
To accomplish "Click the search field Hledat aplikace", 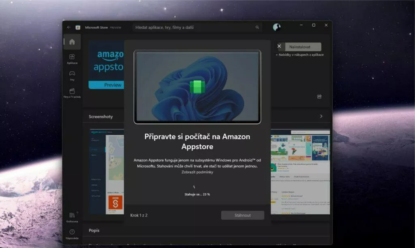I will pyautogui.click(x=197, y=27).
